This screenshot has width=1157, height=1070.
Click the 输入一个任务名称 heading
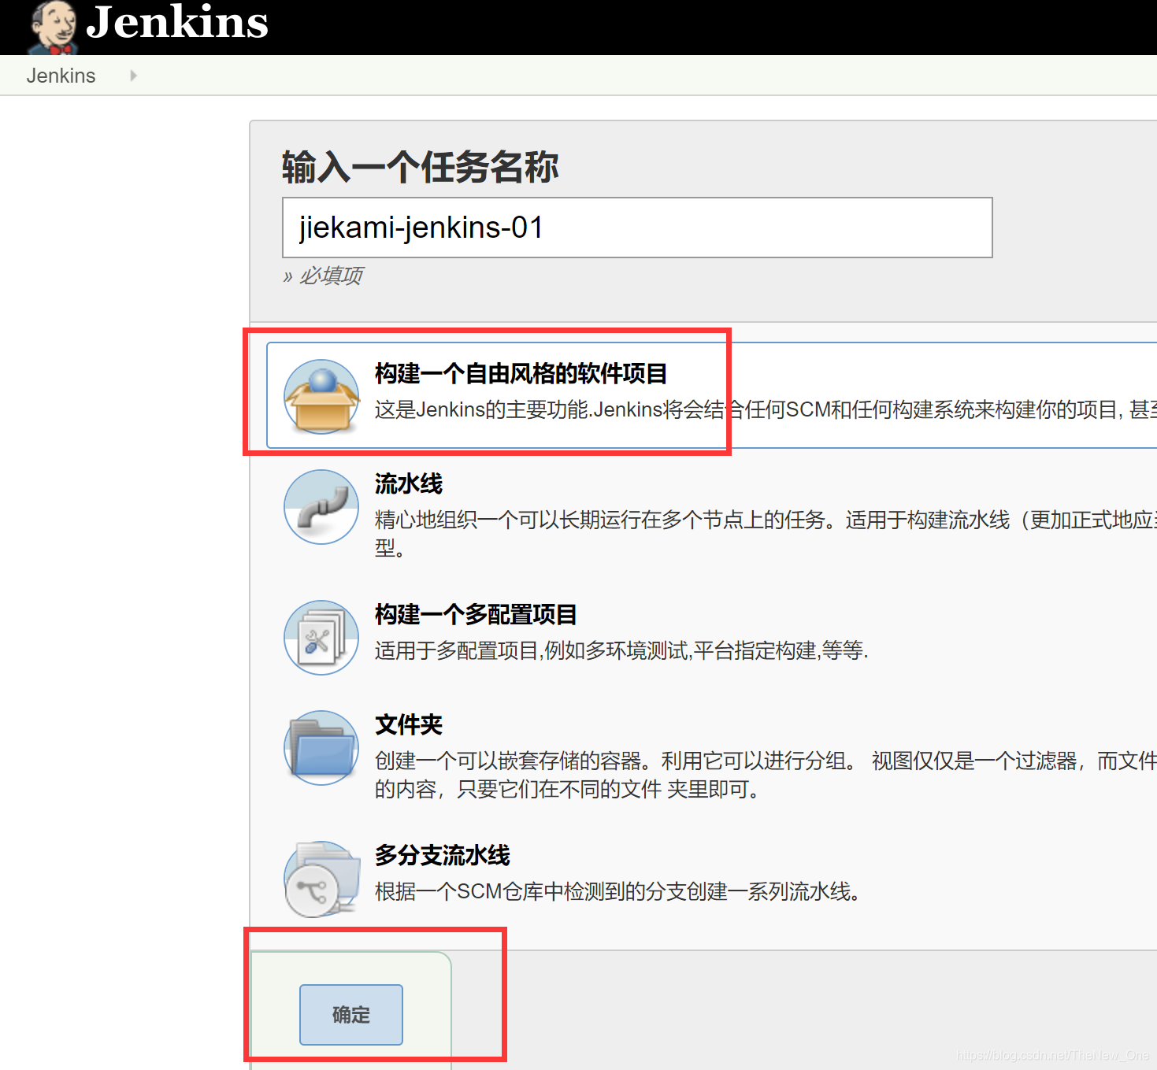click(x=421, y=167)
